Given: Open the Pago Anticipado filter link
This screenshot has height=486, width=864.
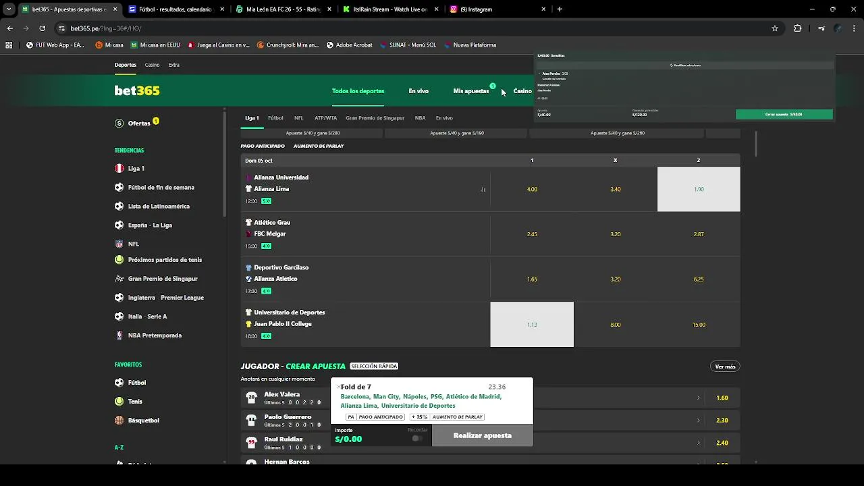Looking at the screenshot, I should pyautogui.click(x=263, y=146).
